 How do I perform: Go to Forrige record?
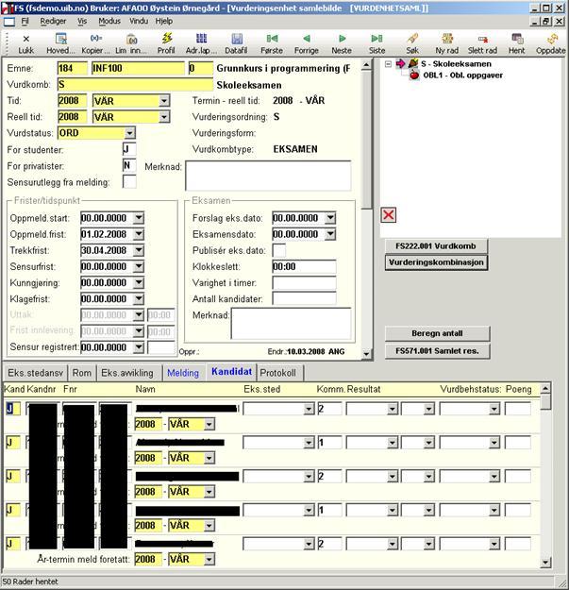pyautogui.click(x=307, y=39)
